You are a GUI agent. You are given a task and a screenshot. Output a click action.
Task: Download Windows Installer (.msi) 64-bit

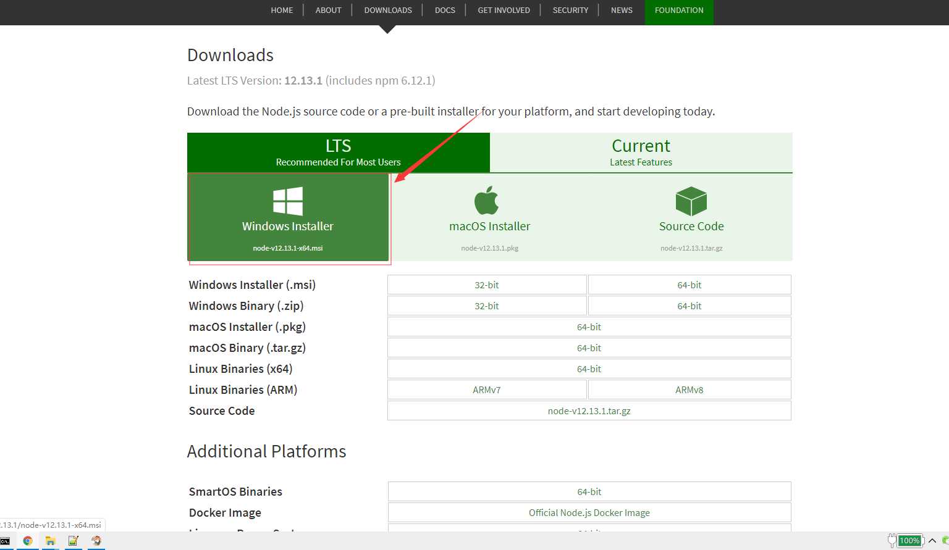pyautogui.click(x=690, y=285)
